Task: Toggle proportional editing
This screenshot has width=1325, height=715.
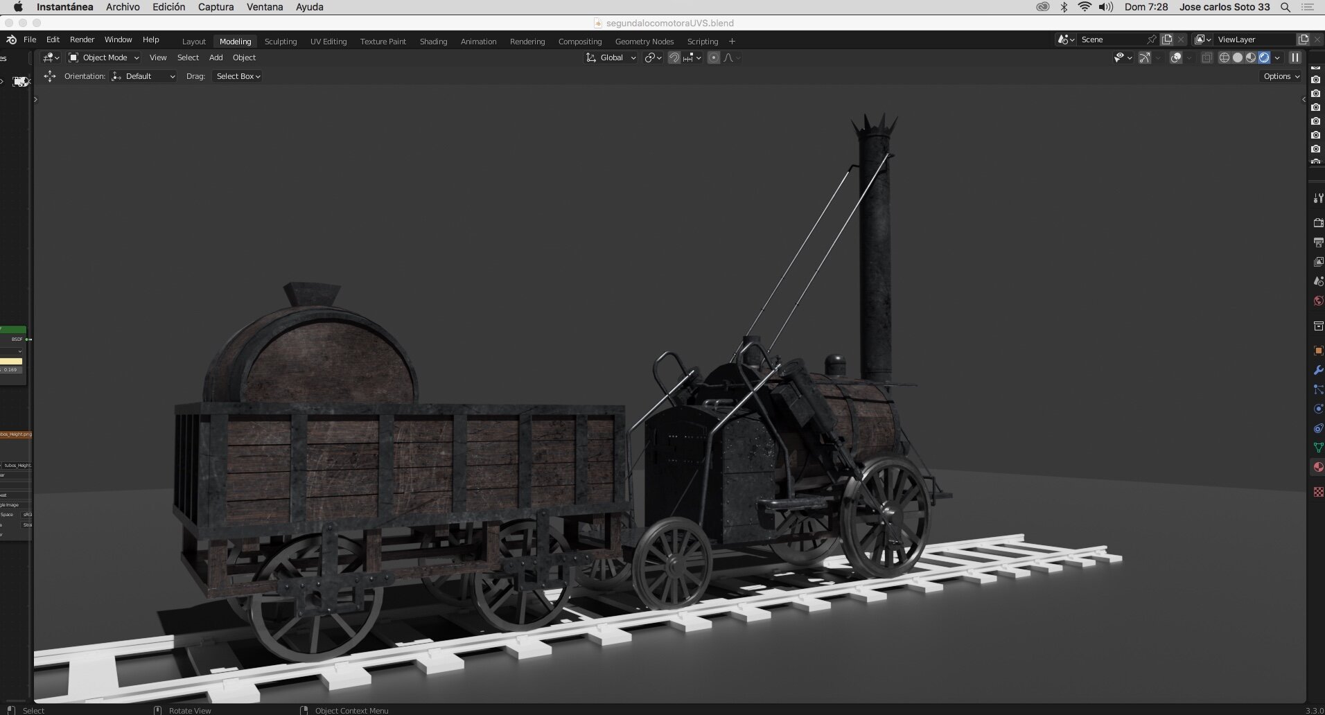Action: (x=714, y=58)
